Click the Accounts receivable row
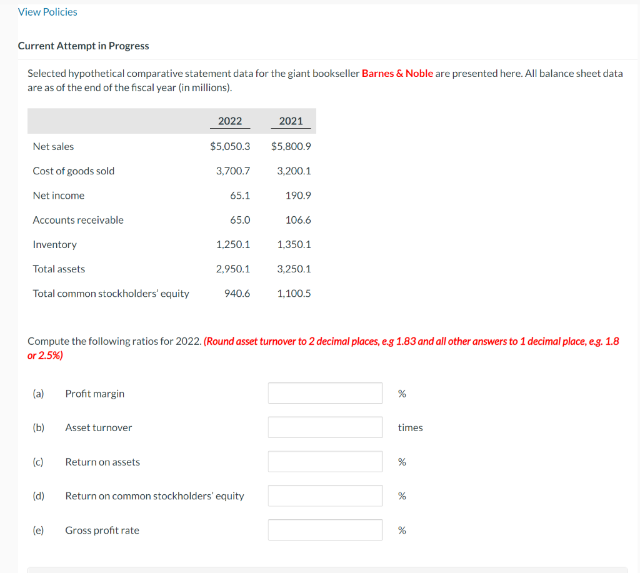 coord(78,219)
